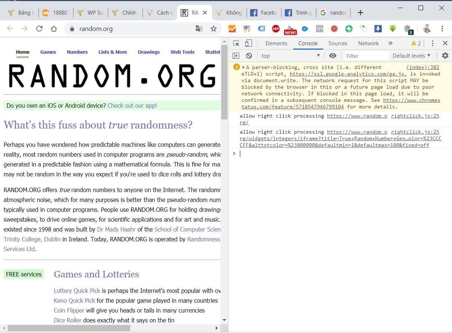Click the blue checkmark extension icon
This screenshot has width=452, height=333.
pos(305,28)
